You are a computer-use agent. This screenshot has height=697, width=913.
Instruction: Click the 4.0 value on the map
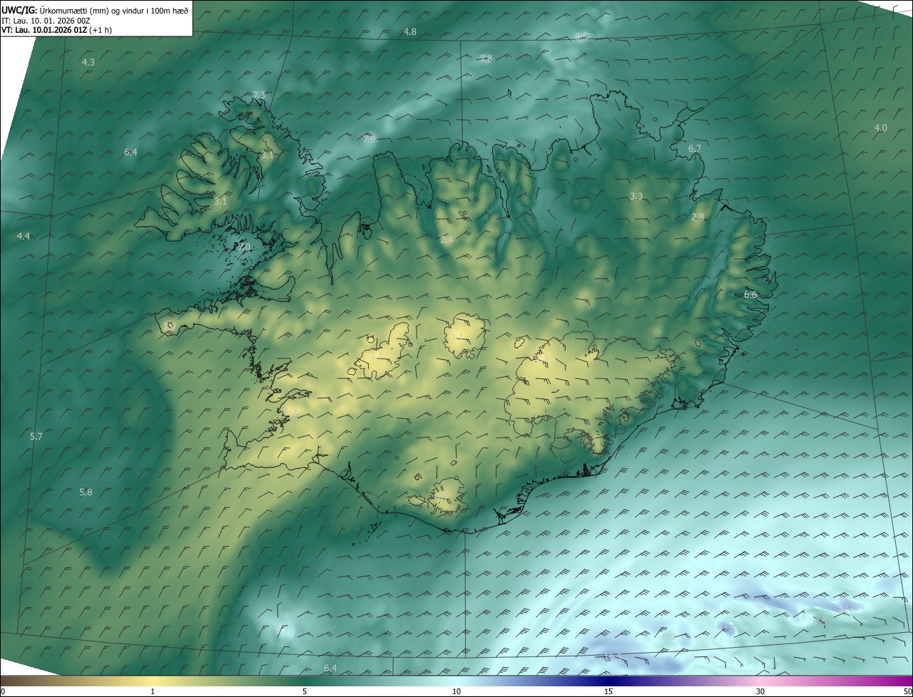(x=881, y=128)
